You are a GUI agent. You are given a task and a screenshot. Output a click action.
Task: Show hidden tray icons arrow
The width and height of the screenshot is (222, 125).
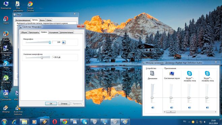(189, 122)
